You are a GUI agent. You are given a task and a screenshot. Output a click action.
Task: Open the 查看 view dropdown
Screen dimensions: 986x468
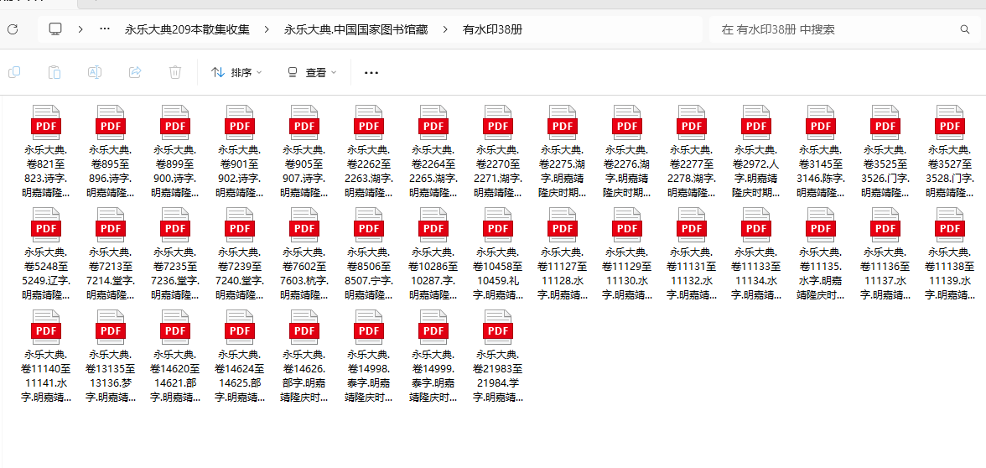pos(312,73)
